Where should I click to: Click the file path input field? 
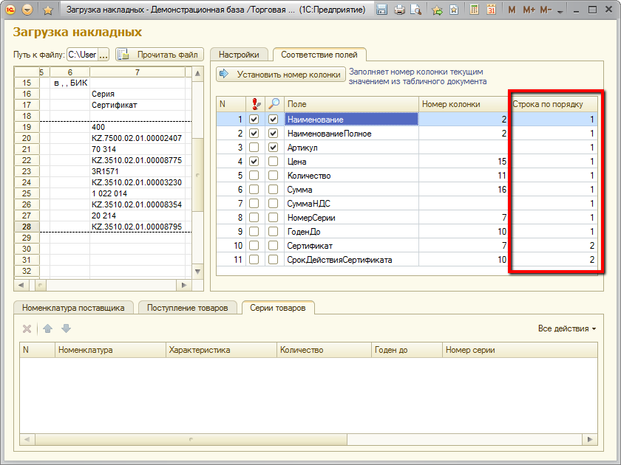(82, 55)
